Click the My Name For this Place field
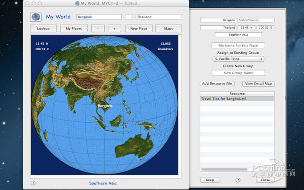 (238, 46)
